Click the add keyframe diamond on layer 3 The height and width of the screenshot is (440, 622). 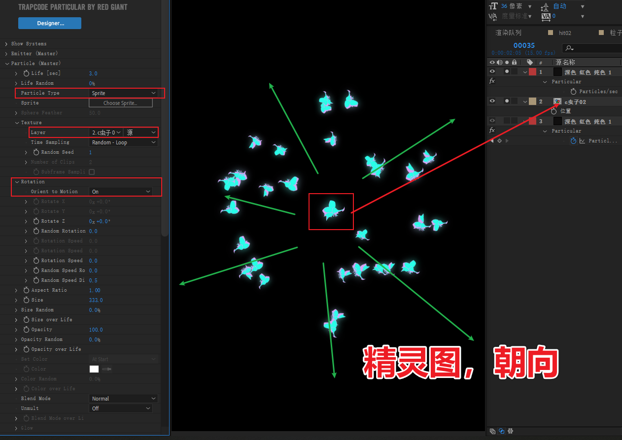click(499, 141)
